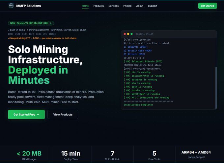Click the '7' Coins Built-in stat
The height and width of the screenshot is (163, 224).
pyautogui.click(x=112, y=155)
